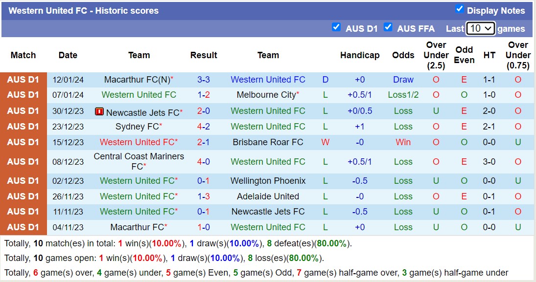
Task: Sort matches by the Date column header
Action: point(68,55)
